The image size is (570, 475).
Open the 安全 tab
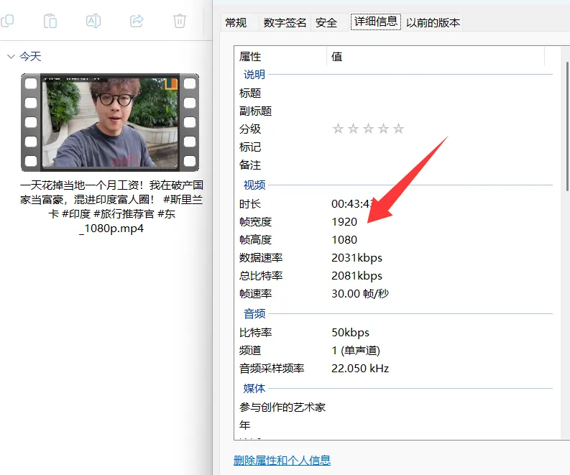click(326, 23)
